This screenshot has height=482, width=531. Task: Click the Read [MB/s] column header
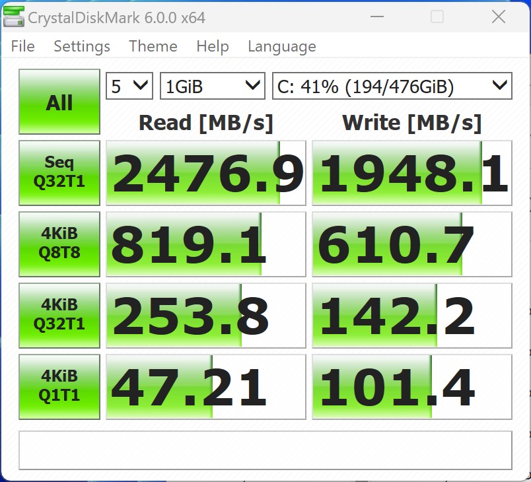pos(206,123)
